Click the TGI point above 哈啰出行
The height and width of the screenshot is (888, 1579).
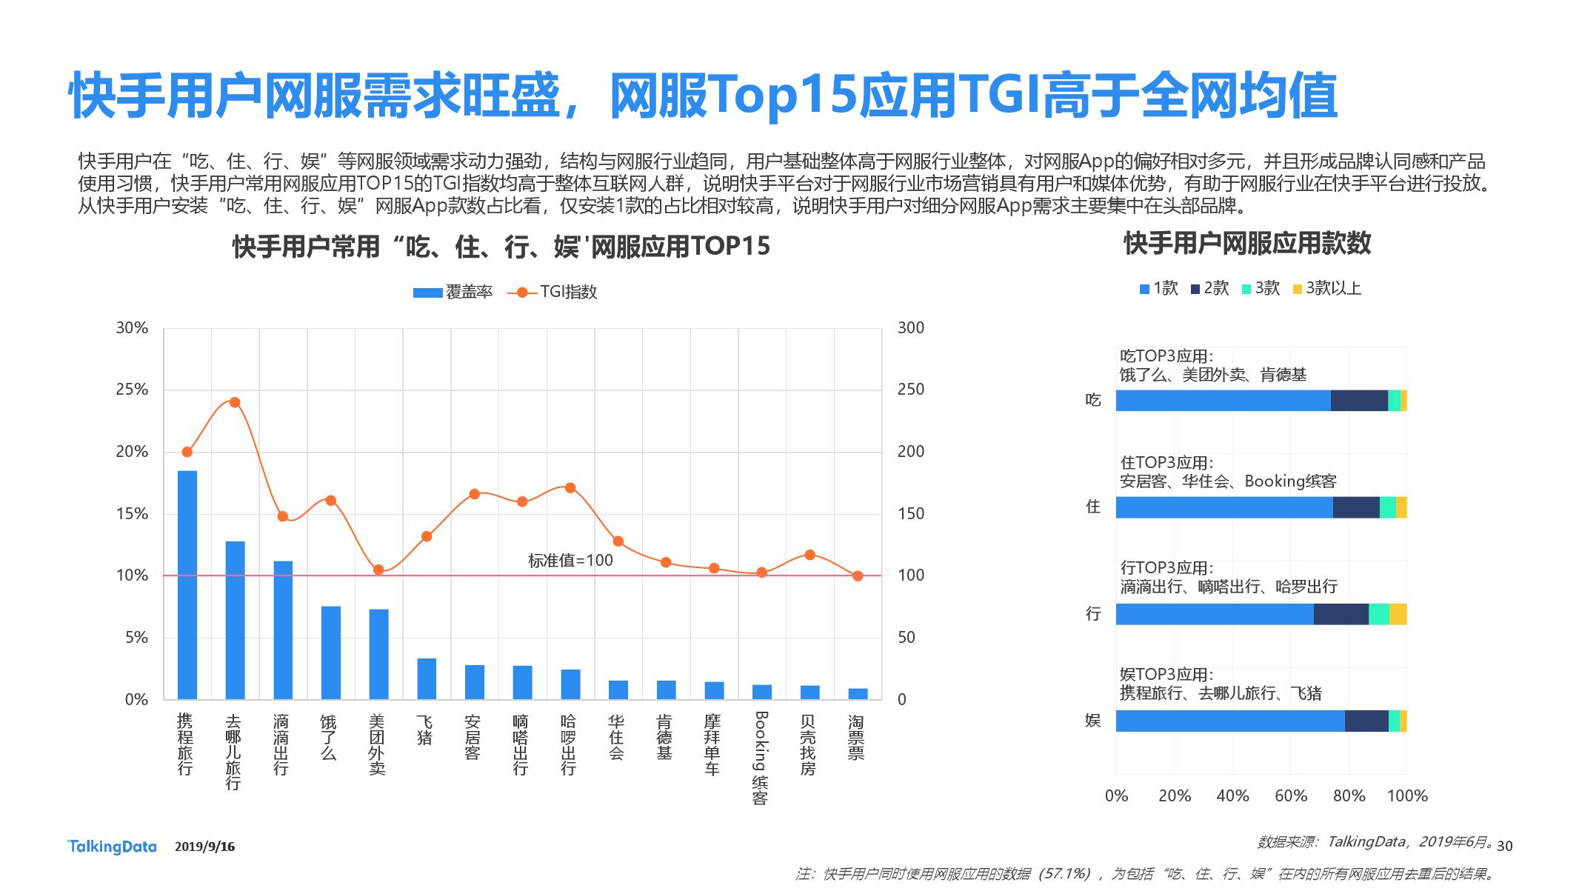(570, 488)
